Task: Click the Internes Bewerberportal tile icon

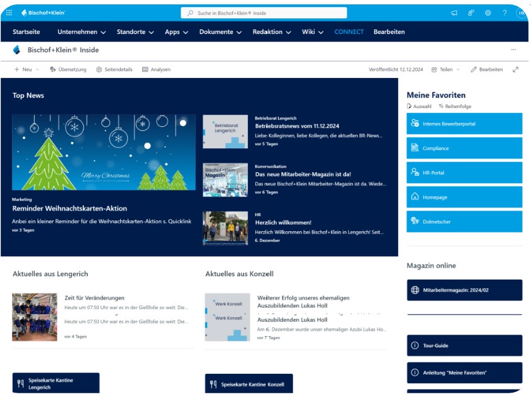Action: pos(415,123)
